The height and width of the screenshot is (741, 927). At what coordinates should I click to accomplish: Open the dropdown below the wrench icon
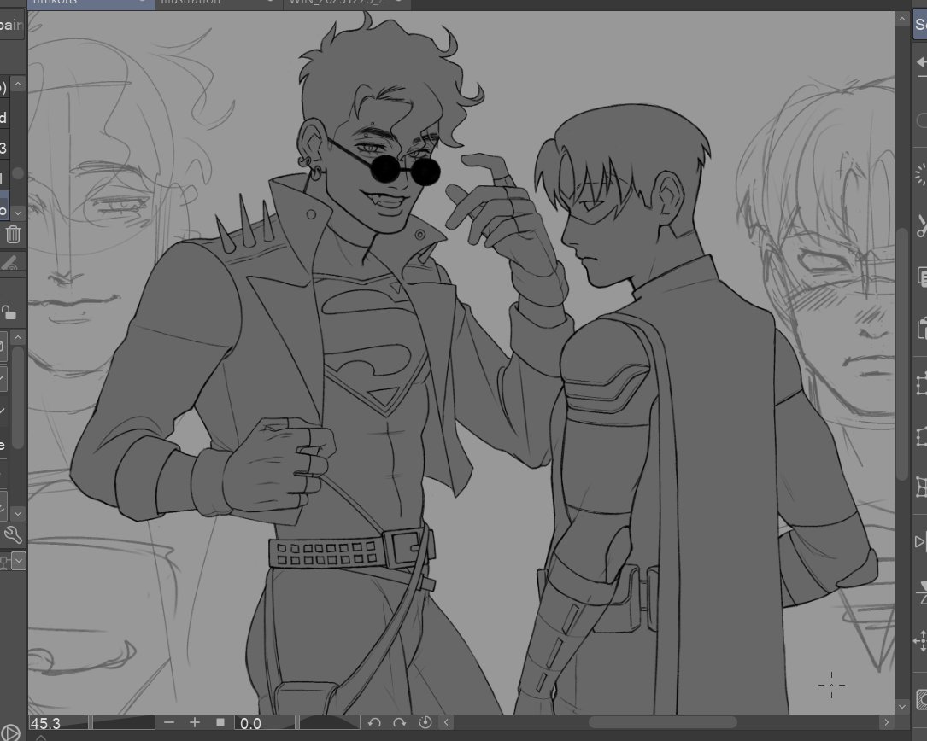[18, 561]
